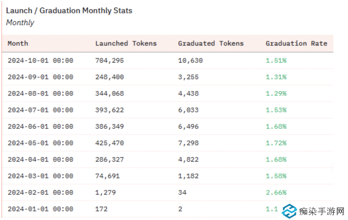The height and width of the screenshot is (220, 348).
Task: Select the Launch / Graduation Monthly Stats title
Action: (x=69, y=11)
